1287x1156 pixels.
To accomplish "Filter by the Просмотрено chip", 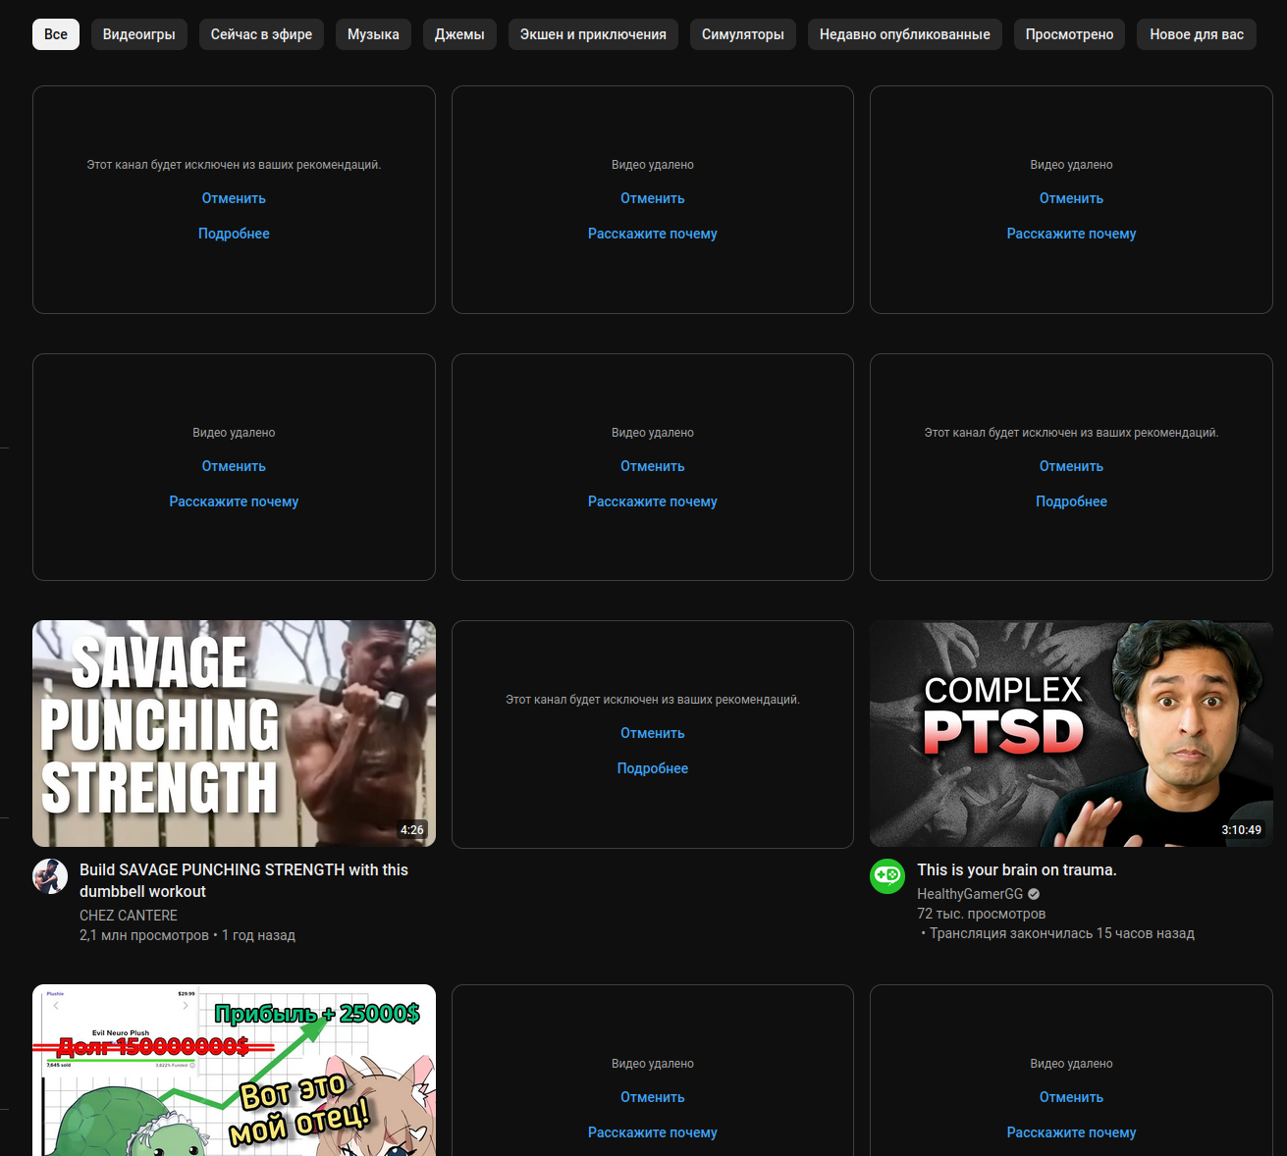I will tap(1070, 34).
